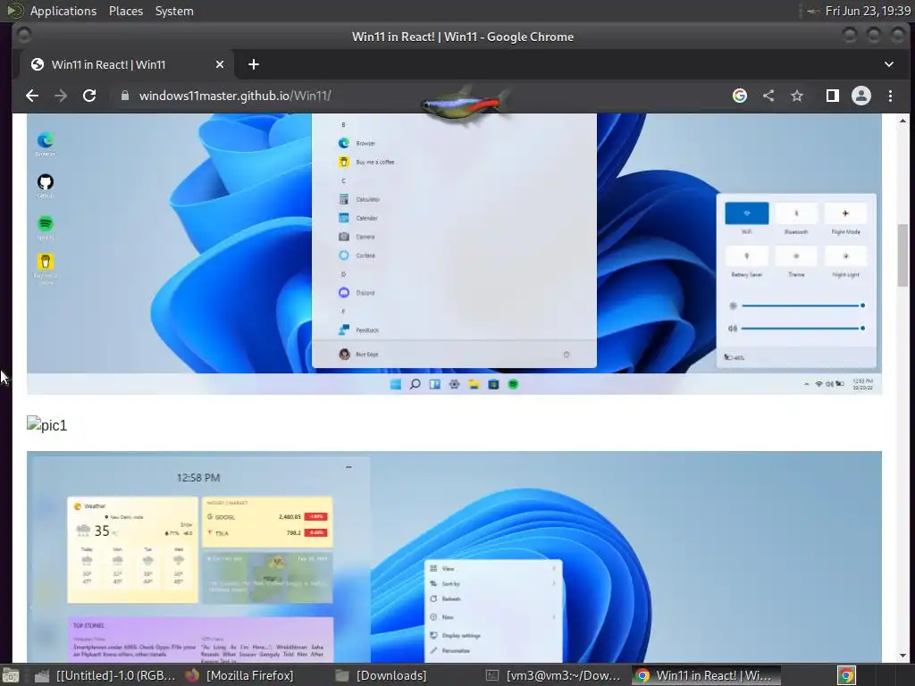The height and width of the screenshot is (686, 915).
Task: Expand the New submenu in context menu
Action: [x=493, y=616]
